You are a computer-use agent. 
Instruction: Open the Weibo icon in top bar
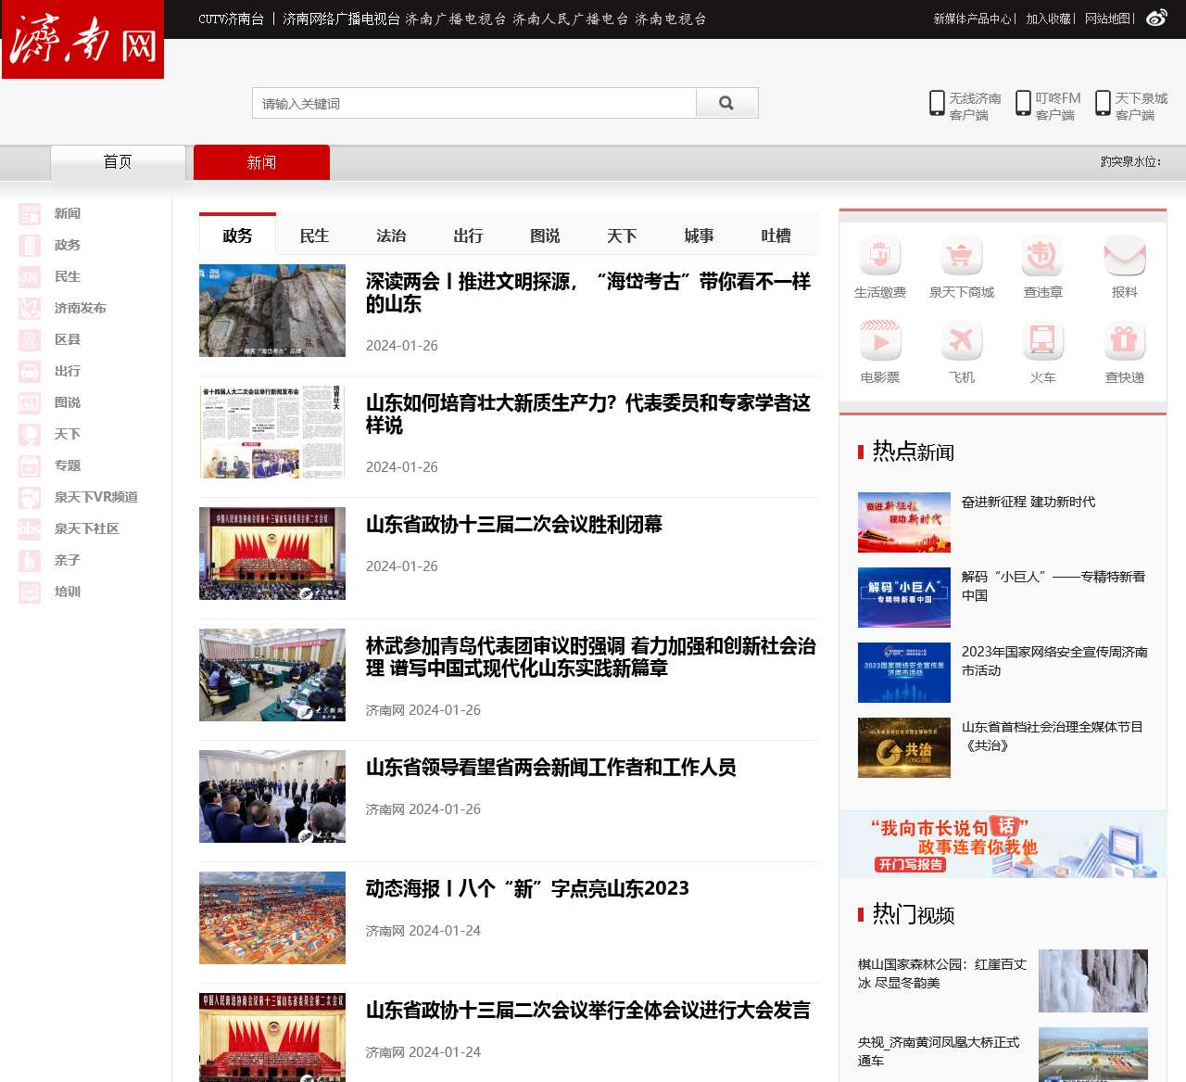click(x=1156, y=19)
